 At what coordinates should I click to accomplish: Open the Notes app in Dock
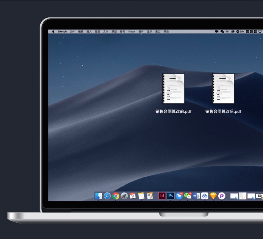click(141, 196)
